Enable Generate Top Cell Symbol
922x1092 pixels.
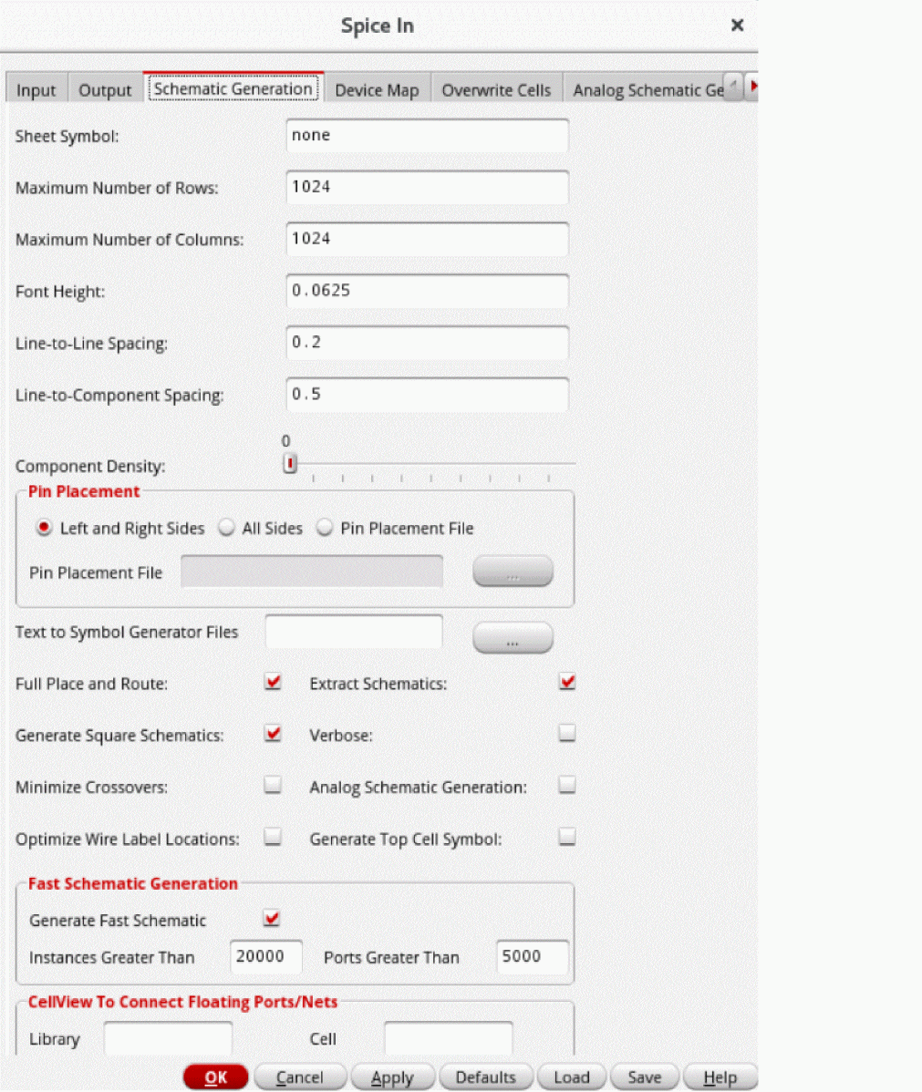click(567, 837)
